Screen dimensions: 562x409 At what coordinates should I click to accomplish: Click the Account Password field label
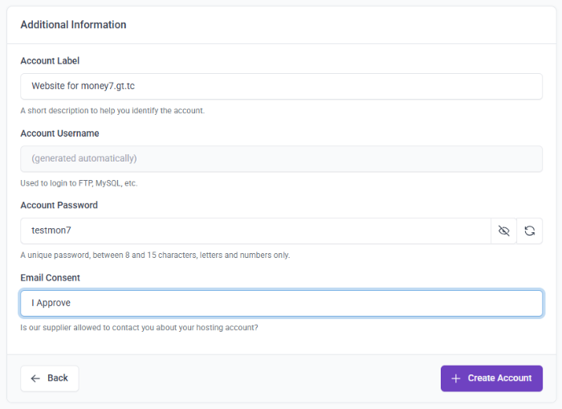coord(59,205)
